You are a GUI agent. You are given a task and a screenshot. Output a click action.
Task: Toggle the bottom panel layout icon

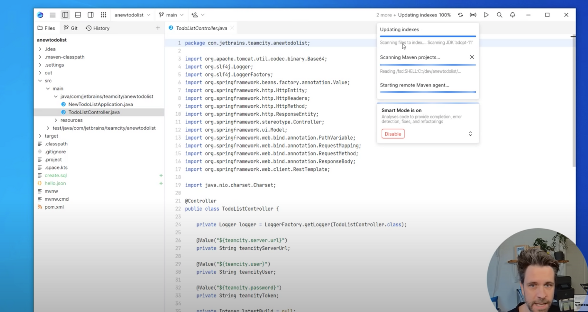(78, 15)
